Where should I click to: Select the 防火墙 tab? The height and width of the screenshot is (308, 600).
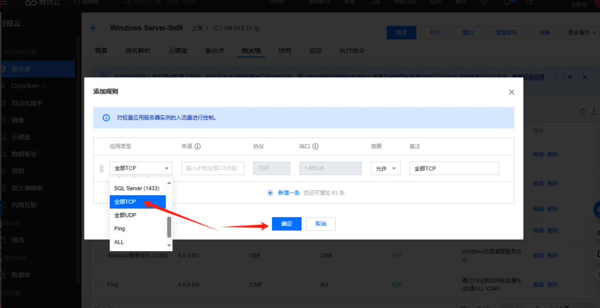[251, 50]
